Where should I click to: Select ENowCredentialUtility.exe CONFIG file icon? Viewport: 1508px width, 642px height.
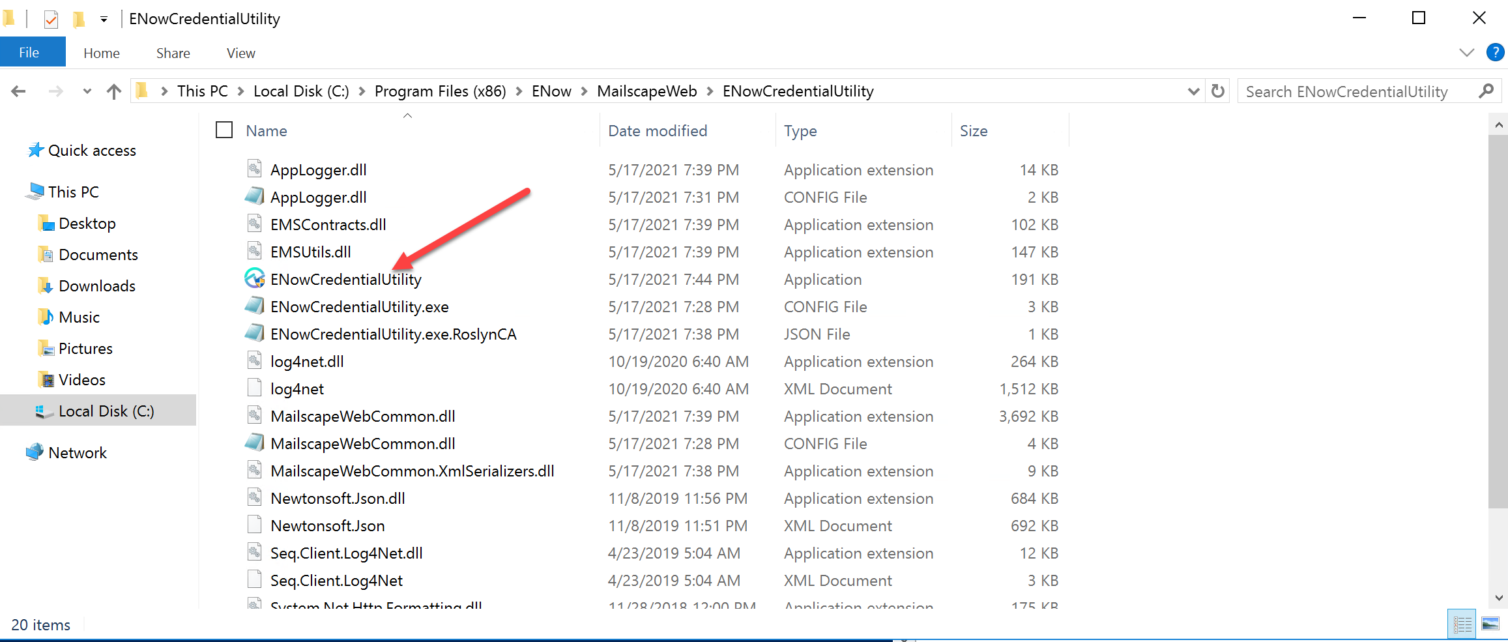[x=254, y=306]
